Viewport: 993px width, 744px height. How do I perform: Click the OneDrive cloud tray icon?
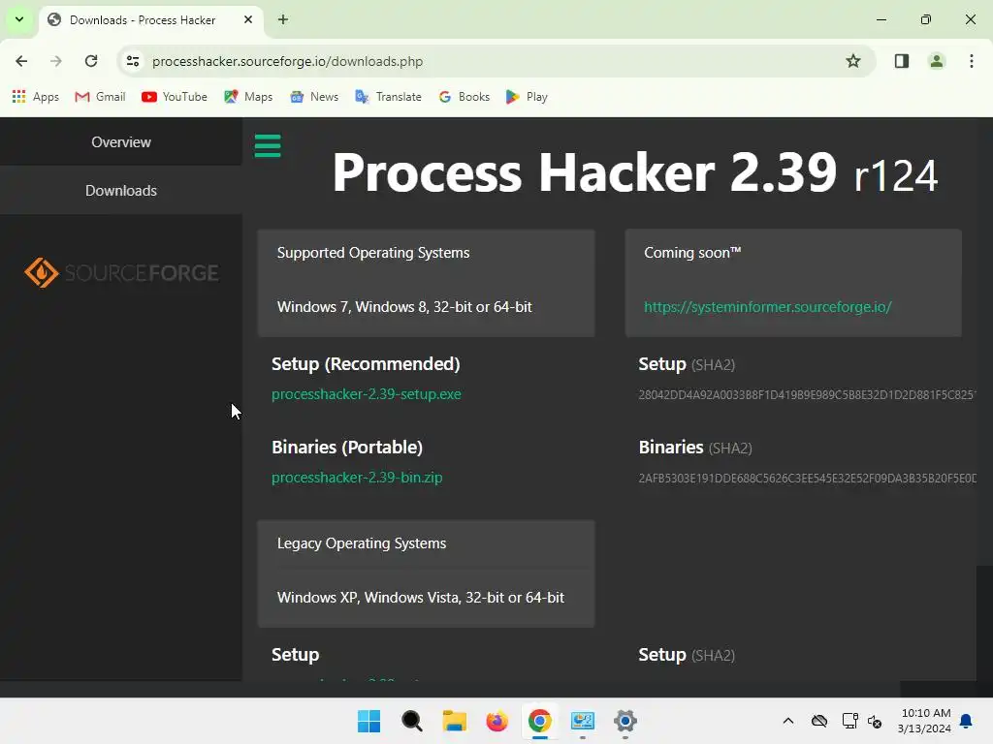click(x=819, y=721)
